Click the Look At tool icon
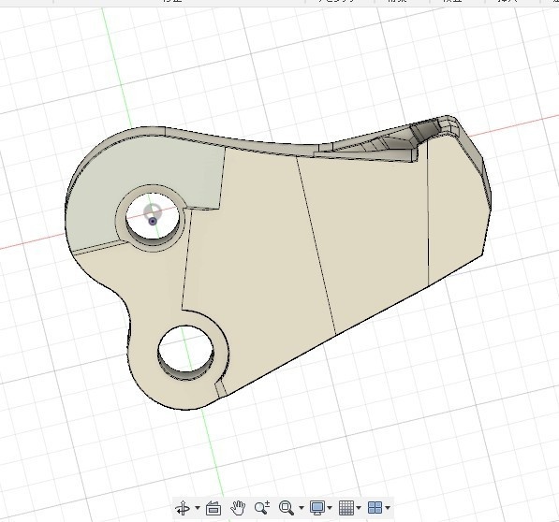 coord(213,508)
